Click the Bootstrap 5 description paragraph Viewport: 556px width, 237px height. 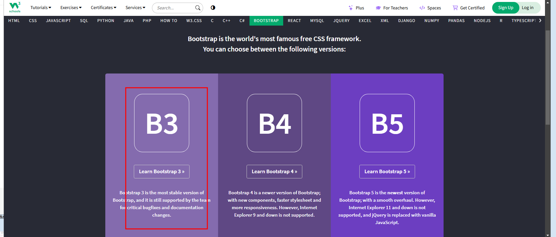(x=387, y=208)
